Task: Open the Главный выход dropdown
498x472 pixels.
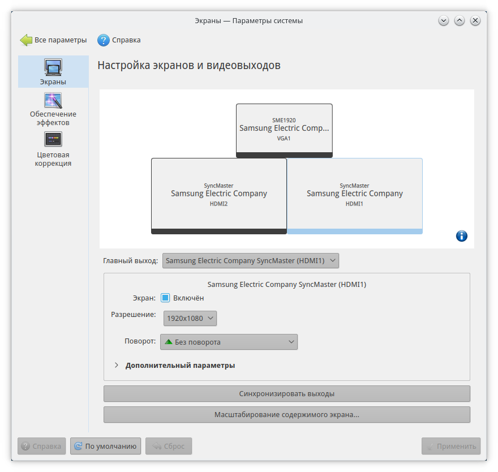Action: pyautogui.click(x=251, y=261)
